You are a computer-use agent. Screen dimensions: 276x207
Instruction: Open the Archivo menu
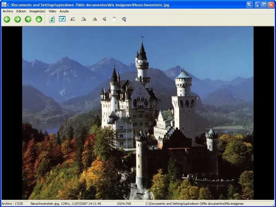(x=8, y=11)
